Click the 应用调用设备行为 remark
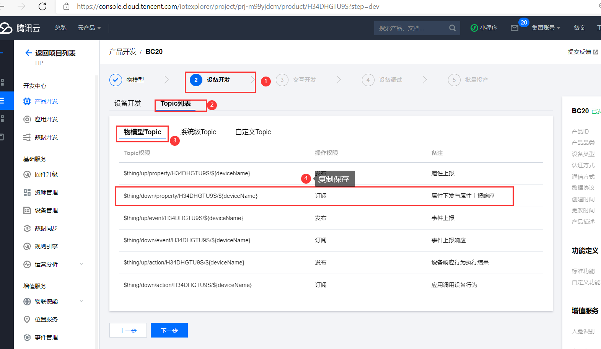Viewport: 601px width, 349px height. (454, 285)
